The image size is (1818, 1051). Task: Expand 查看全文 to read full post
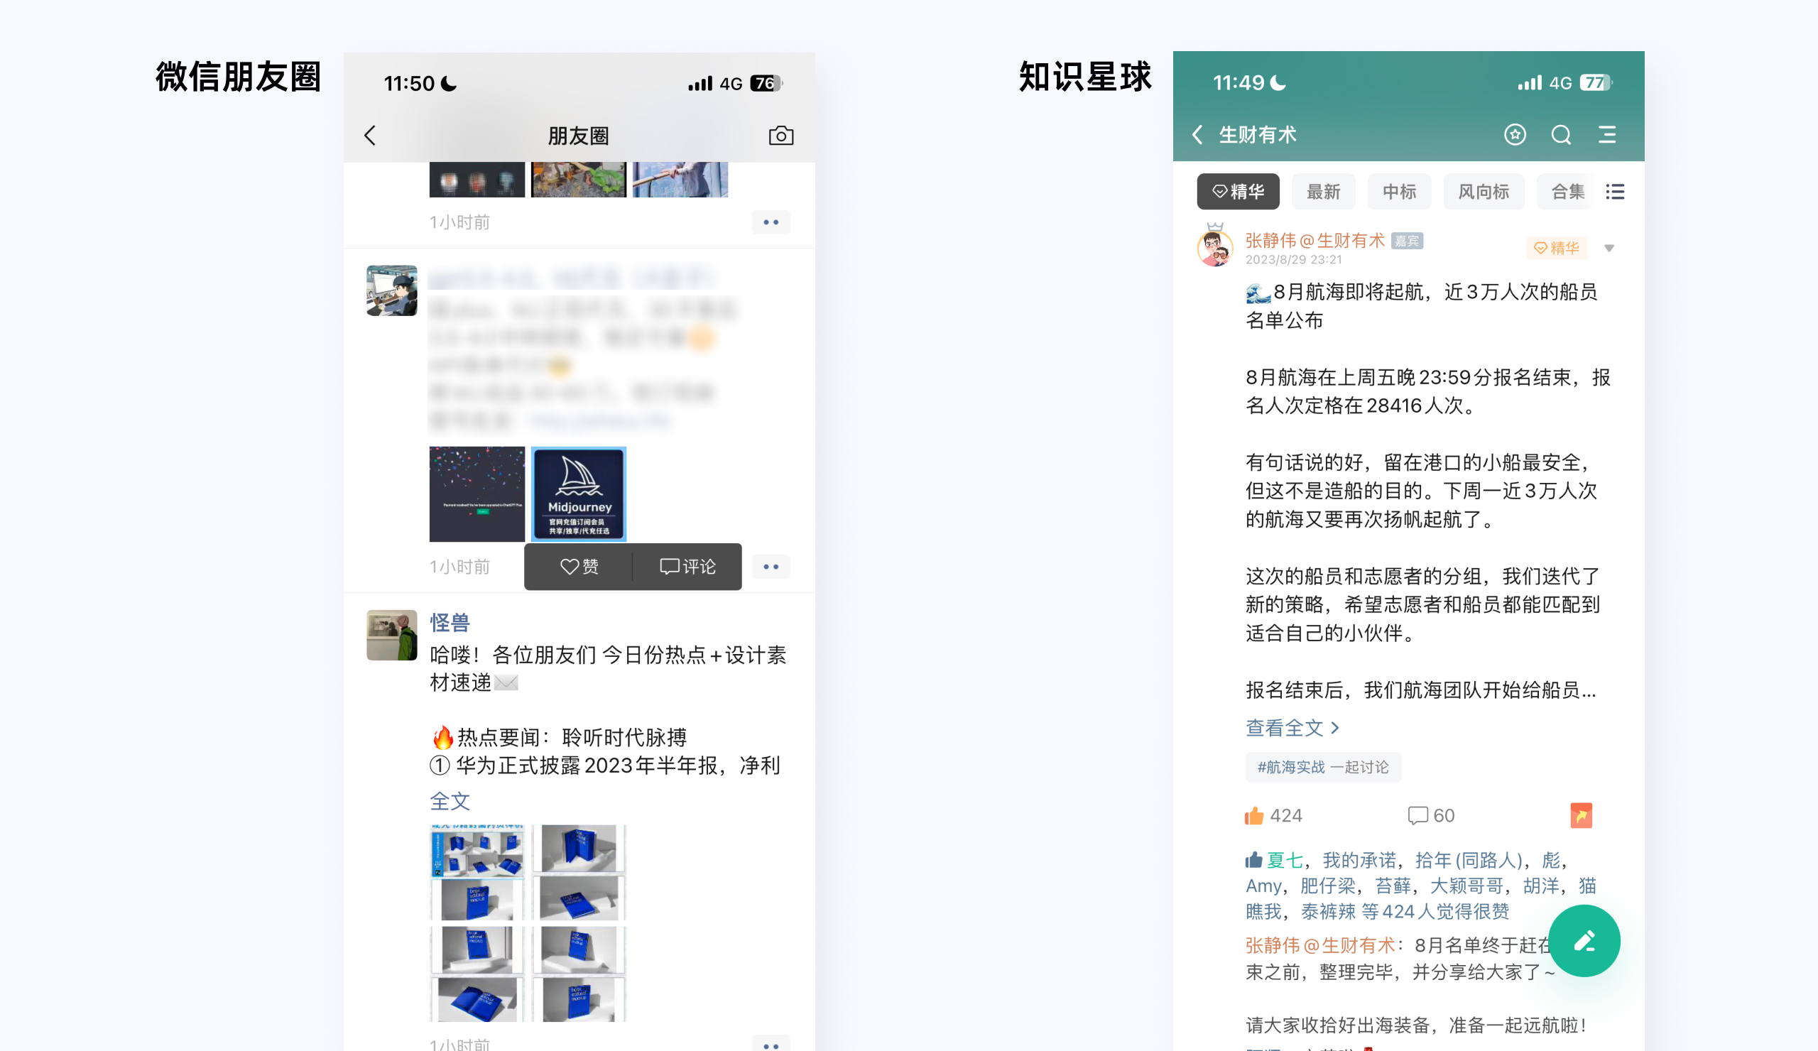[1291, 728]
